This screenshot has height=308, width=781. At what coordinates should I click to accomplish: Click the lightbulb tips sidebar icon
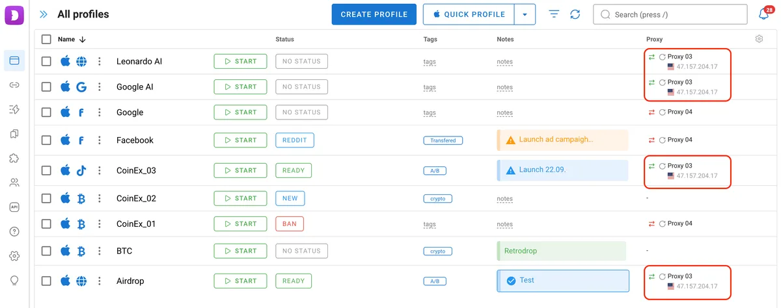pyautogui.click(x=14, y=280)
